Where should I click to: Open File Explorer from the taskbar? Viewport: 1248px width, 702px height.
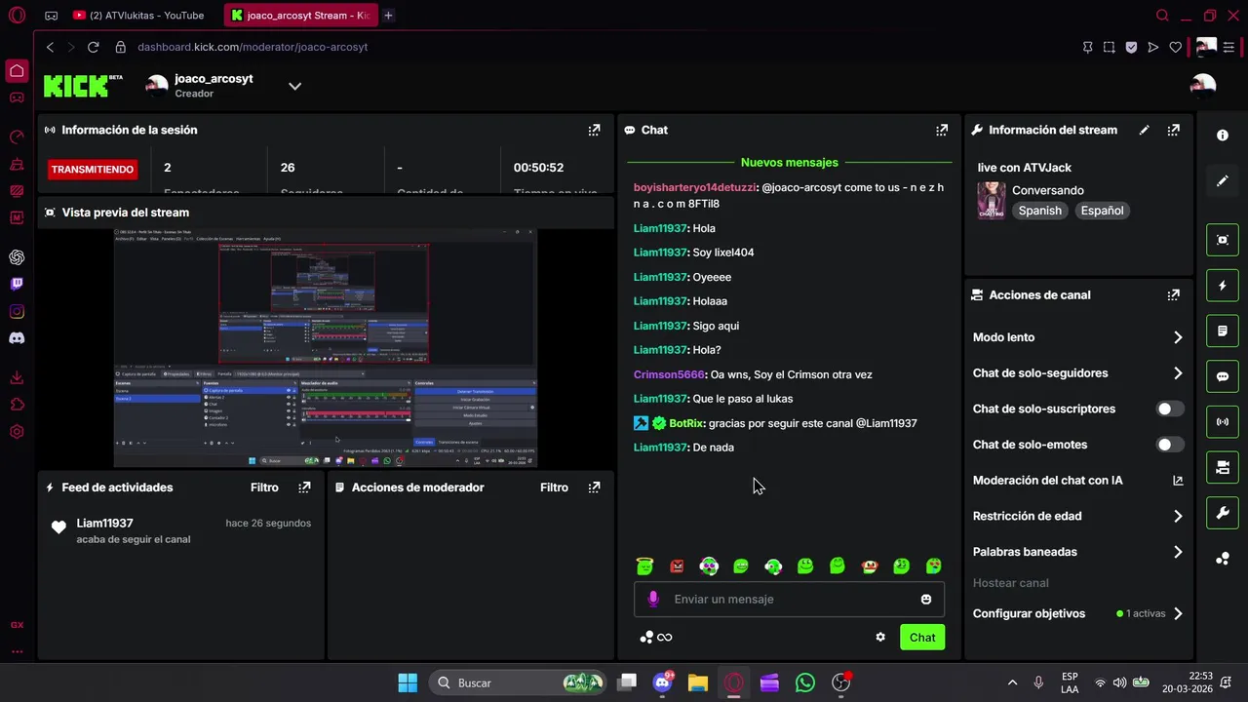coord(697,682)
